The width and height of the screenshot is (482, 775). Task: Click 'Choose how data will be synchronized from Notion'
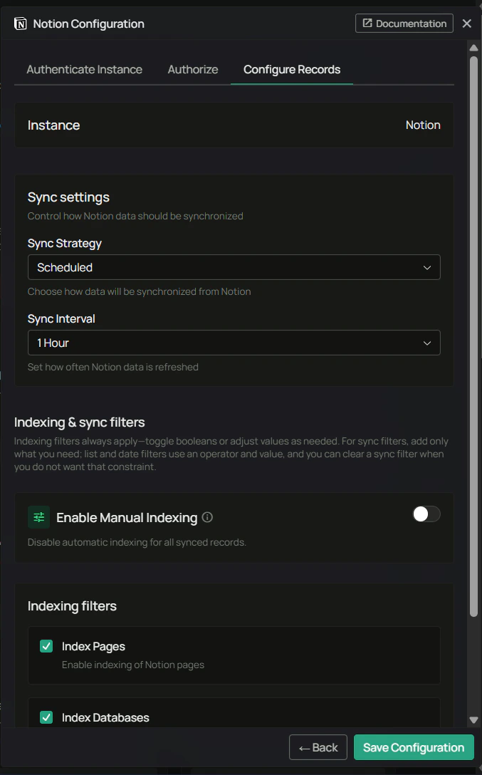point(140,291)
